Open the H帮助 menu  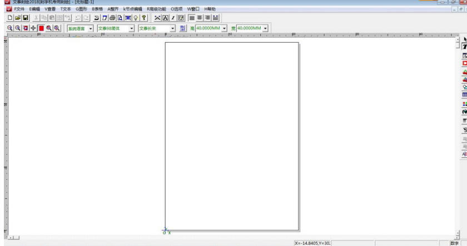[x=210, y=9]
